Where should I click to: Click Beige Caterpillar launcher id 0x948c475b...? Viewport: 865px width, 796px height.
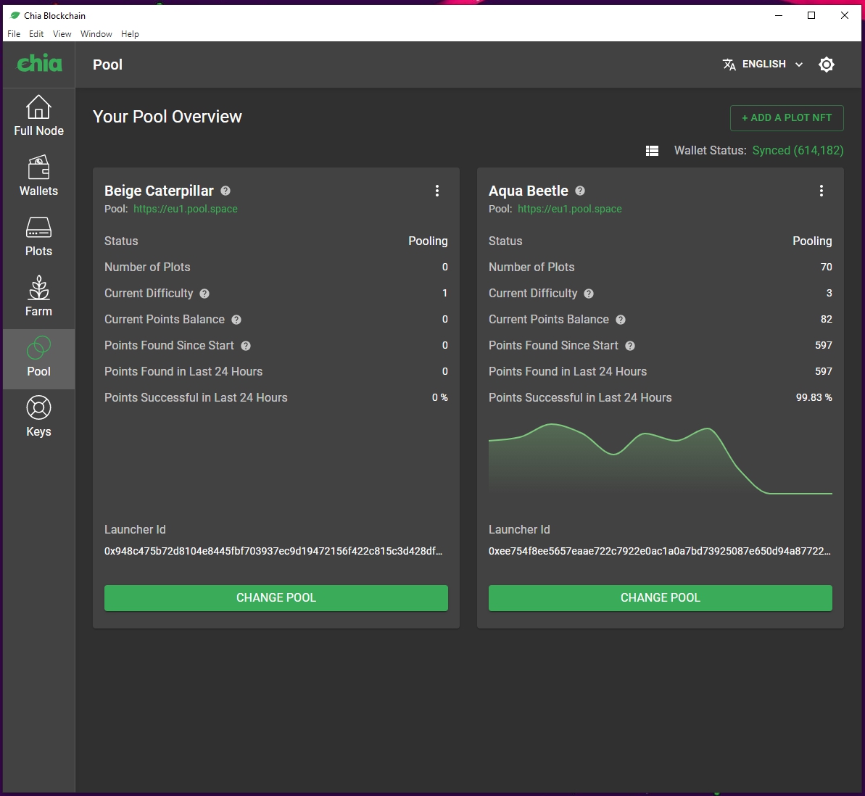point(273,551)
